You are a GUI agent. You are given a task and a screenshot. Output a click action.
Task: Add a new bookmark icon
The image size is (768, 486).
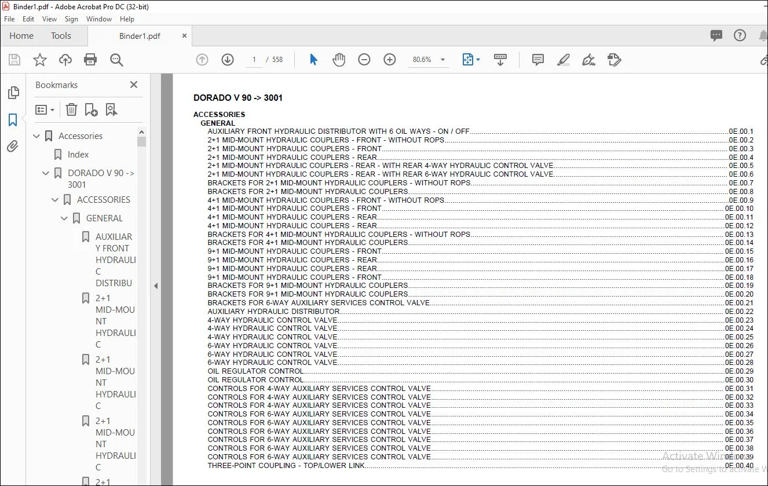[91, 109]
